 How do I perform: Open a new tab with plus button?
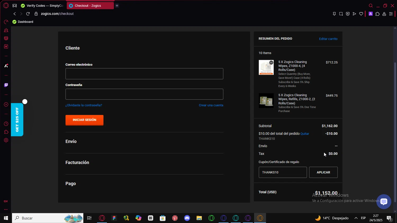117,6
